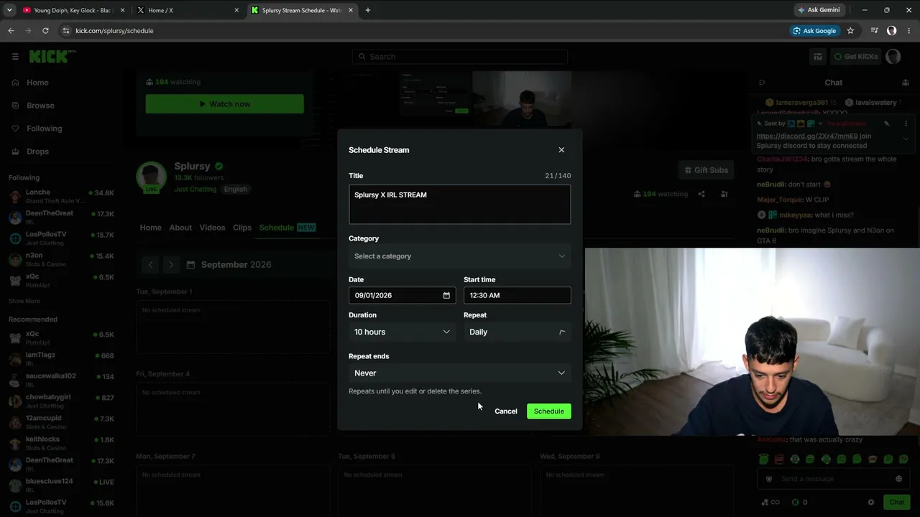The height and width of the screenshot is (517, 920).
Task: Open the Chrome three-dot menu
Action: [x=908, y=31]
